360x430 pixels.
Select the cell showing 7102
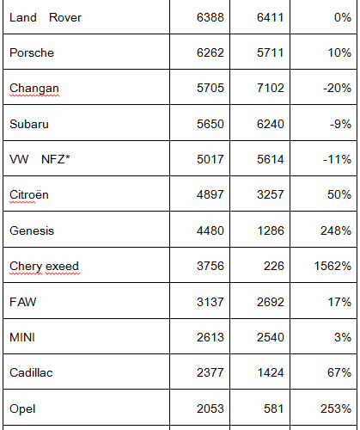(259, 87)
